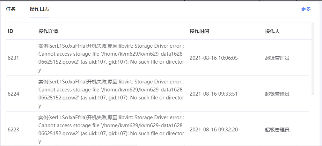The width and height of the screenshot is (322, 146).
Task: Click the error detail text of entry 6223
Action: [111, 129]
